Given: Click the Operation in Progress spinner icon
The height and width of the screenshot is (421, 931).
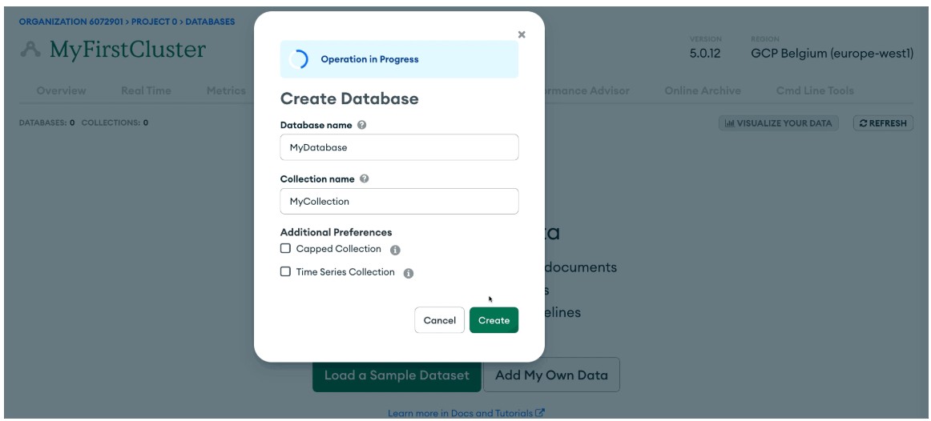Looking at the screenshot, I should point(297,59).
